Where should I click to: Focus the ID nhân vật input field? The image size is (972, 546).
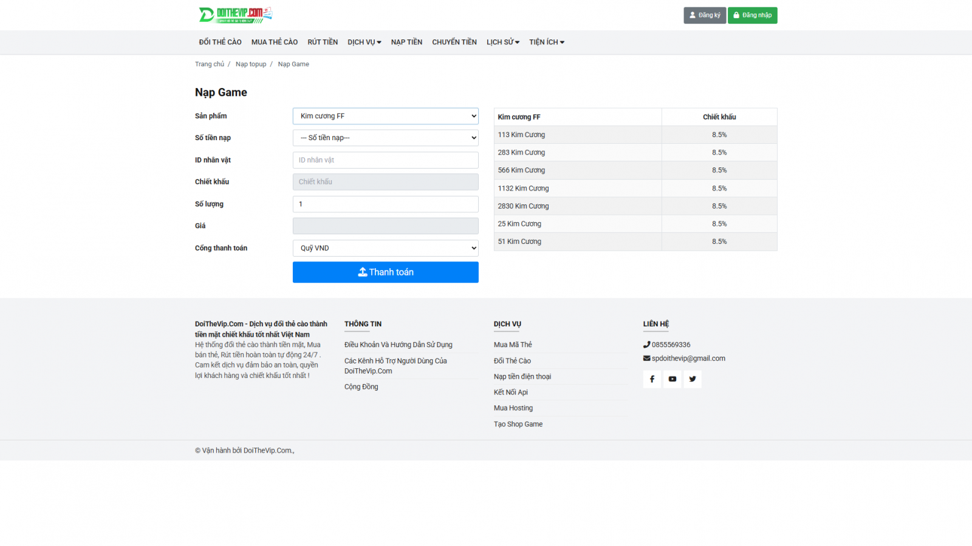[385, 160]
